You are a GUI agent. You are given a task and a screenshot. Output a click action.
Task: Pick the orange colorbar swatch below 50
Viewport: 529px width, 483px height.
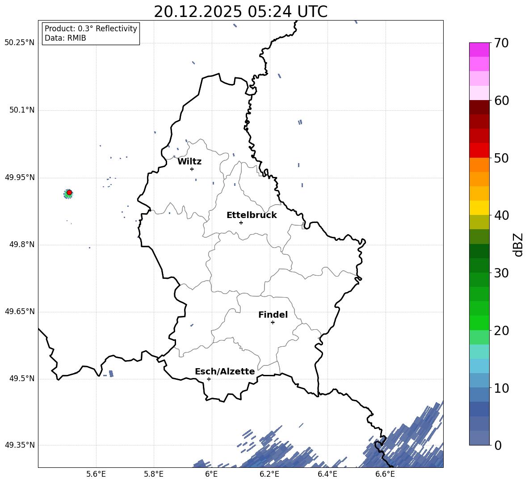(479, 165)
